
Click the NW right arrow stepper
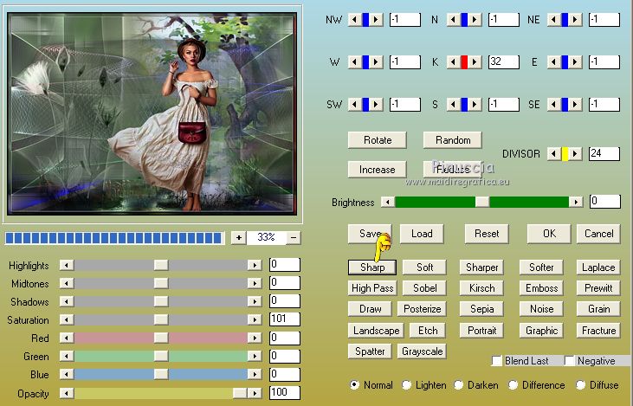point(376,19)
